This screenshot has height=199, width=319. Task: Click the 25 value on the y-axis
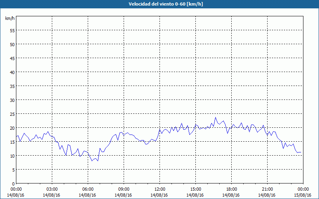[x=12, y=114]
